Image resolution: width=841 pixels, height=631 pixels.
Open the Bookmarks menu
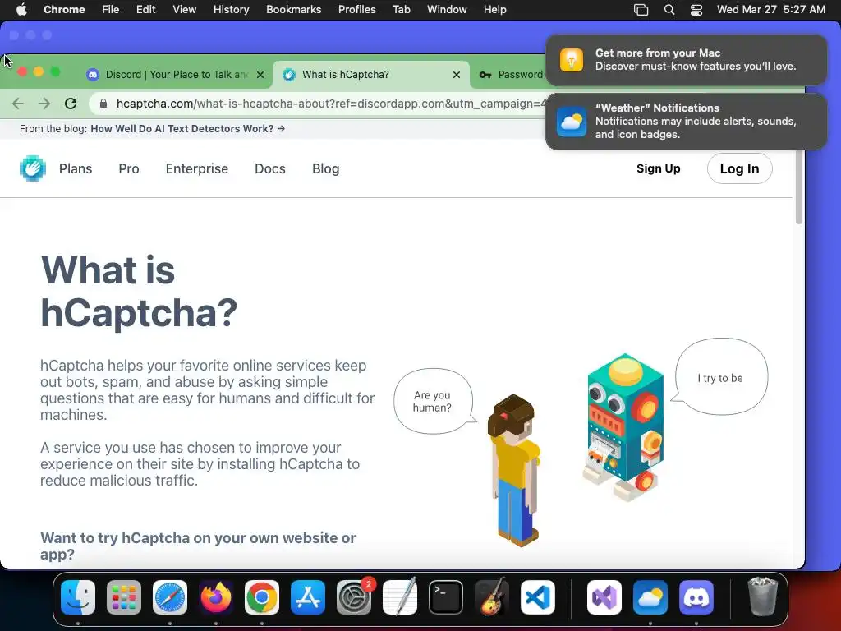294,10
